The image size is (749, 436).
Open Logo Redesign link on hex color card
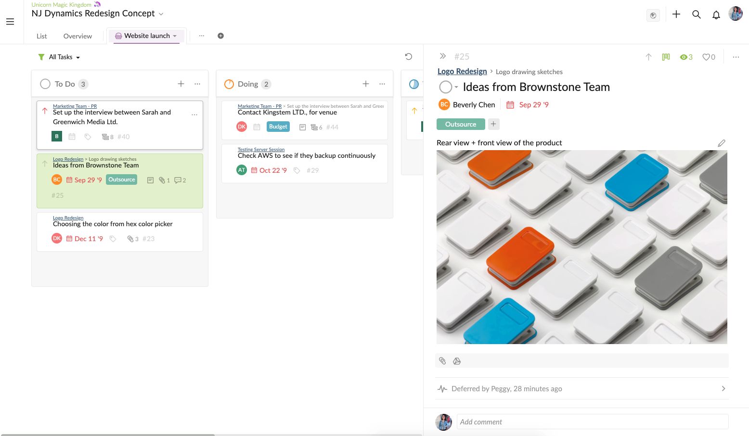[x=68, y=218]
